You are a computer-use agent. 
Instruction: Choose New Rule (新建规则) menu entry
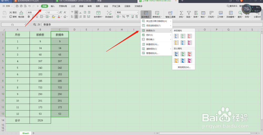[156, 44]
